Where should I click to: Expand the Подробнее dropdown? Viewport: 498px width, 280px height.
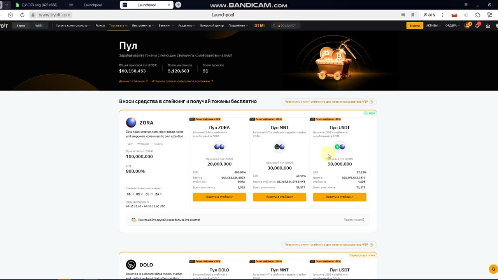[x=238, y=26]
